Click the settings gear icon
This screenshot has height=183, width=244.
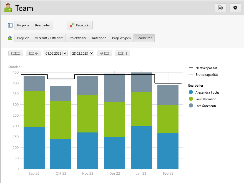tap(235, 8)
